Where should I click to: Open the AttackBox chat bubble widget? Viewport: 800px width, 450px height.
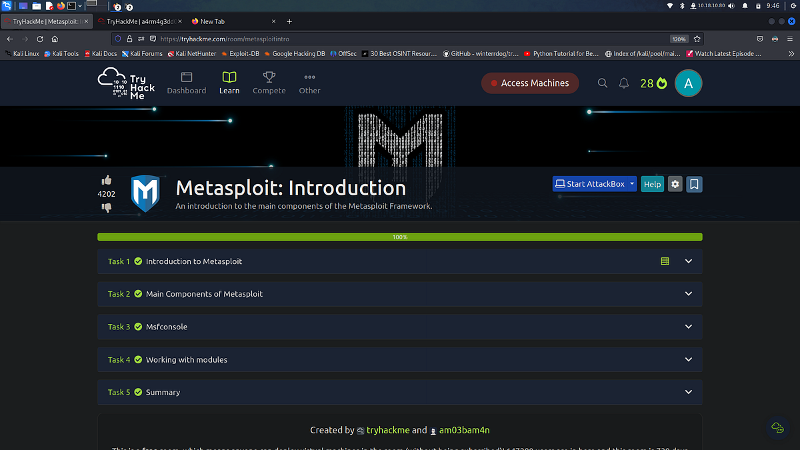[777, 428]
